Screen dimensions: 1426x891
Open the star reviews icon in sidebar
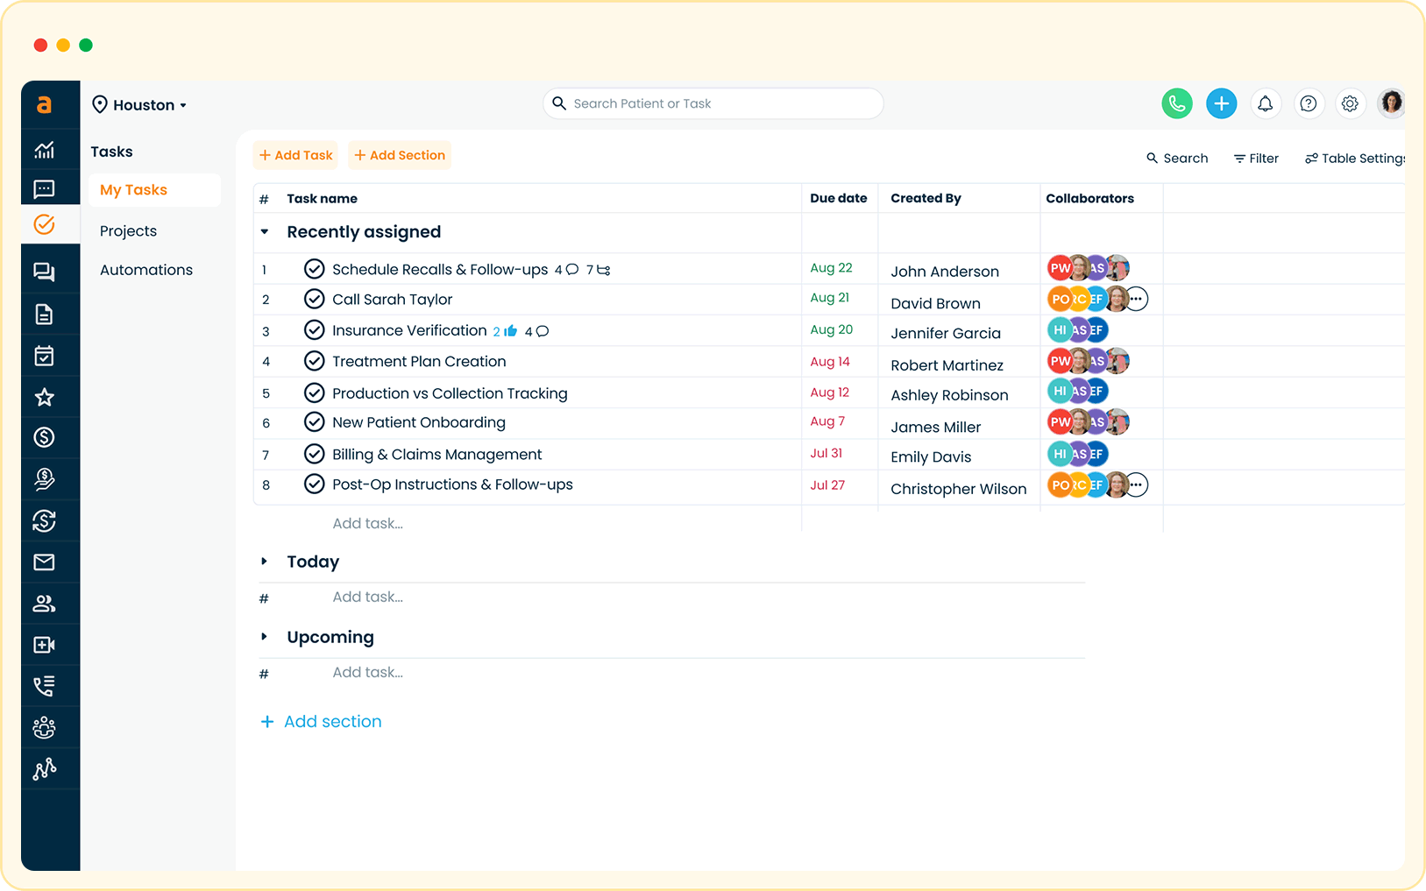point(44,397)
